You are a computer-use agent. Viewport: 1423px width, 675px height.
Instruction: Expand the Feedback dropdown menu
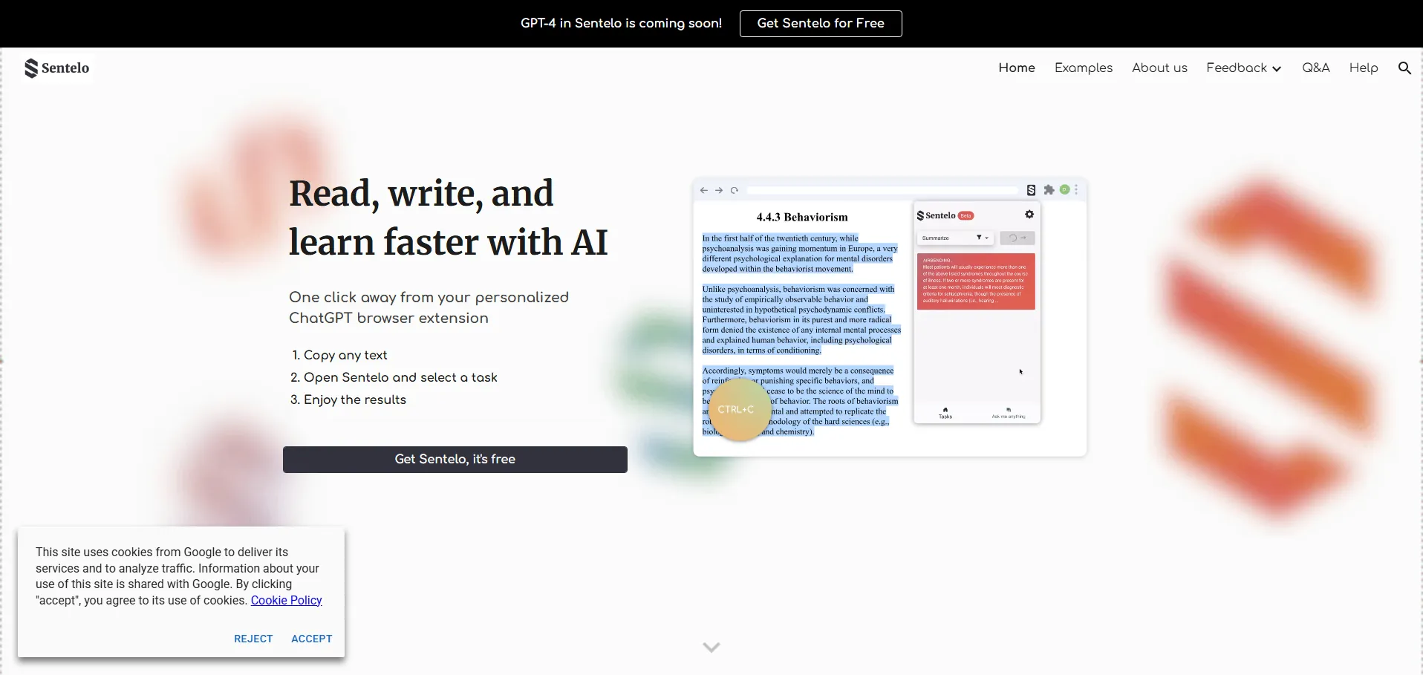(1243, 68)
